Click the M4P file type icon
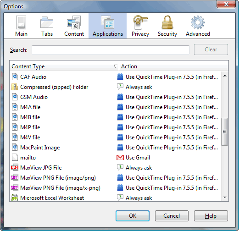 pos(15,127)
